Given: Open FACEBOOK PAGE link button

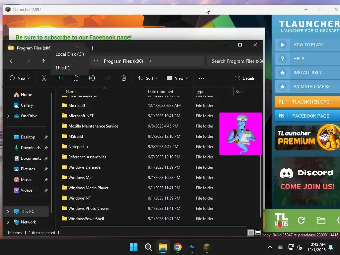Looking at the screenshot, I should [x=307, y=116].
